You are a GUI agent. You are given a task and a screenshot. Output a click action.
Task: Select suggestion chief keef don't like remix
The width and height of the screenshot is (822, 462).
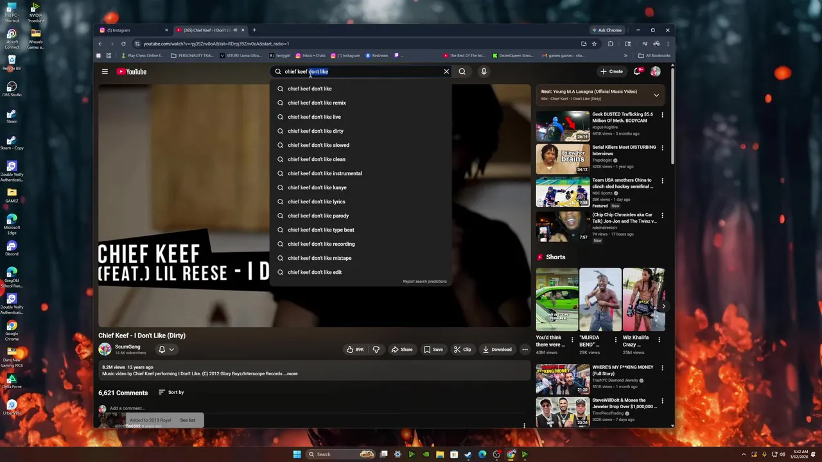[361, 103]
